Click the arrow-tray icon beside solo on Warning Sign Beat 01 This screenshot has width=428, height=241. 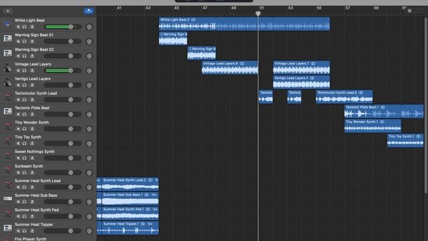click(x=32, y=42)
